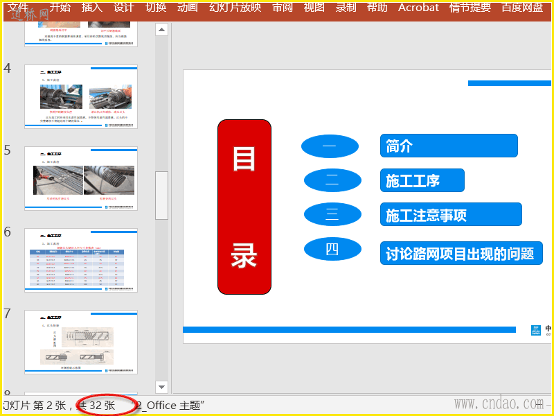The width and height of the screenshot is (554, 416).
Task: Select the oval labeled 一
Action: 330,146
